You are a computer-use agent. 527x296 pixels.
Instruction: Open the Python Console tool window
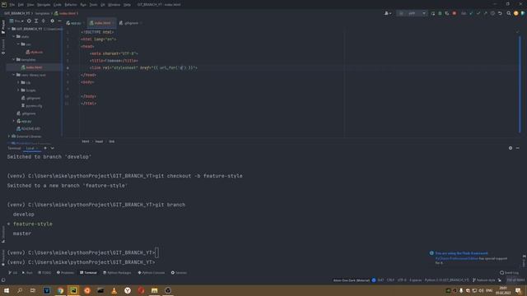(152, 273)
